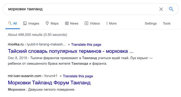Clear the search box with the X icon
Image resolution: width=181 pixels, height=97 pixels.
coord(161,9)
